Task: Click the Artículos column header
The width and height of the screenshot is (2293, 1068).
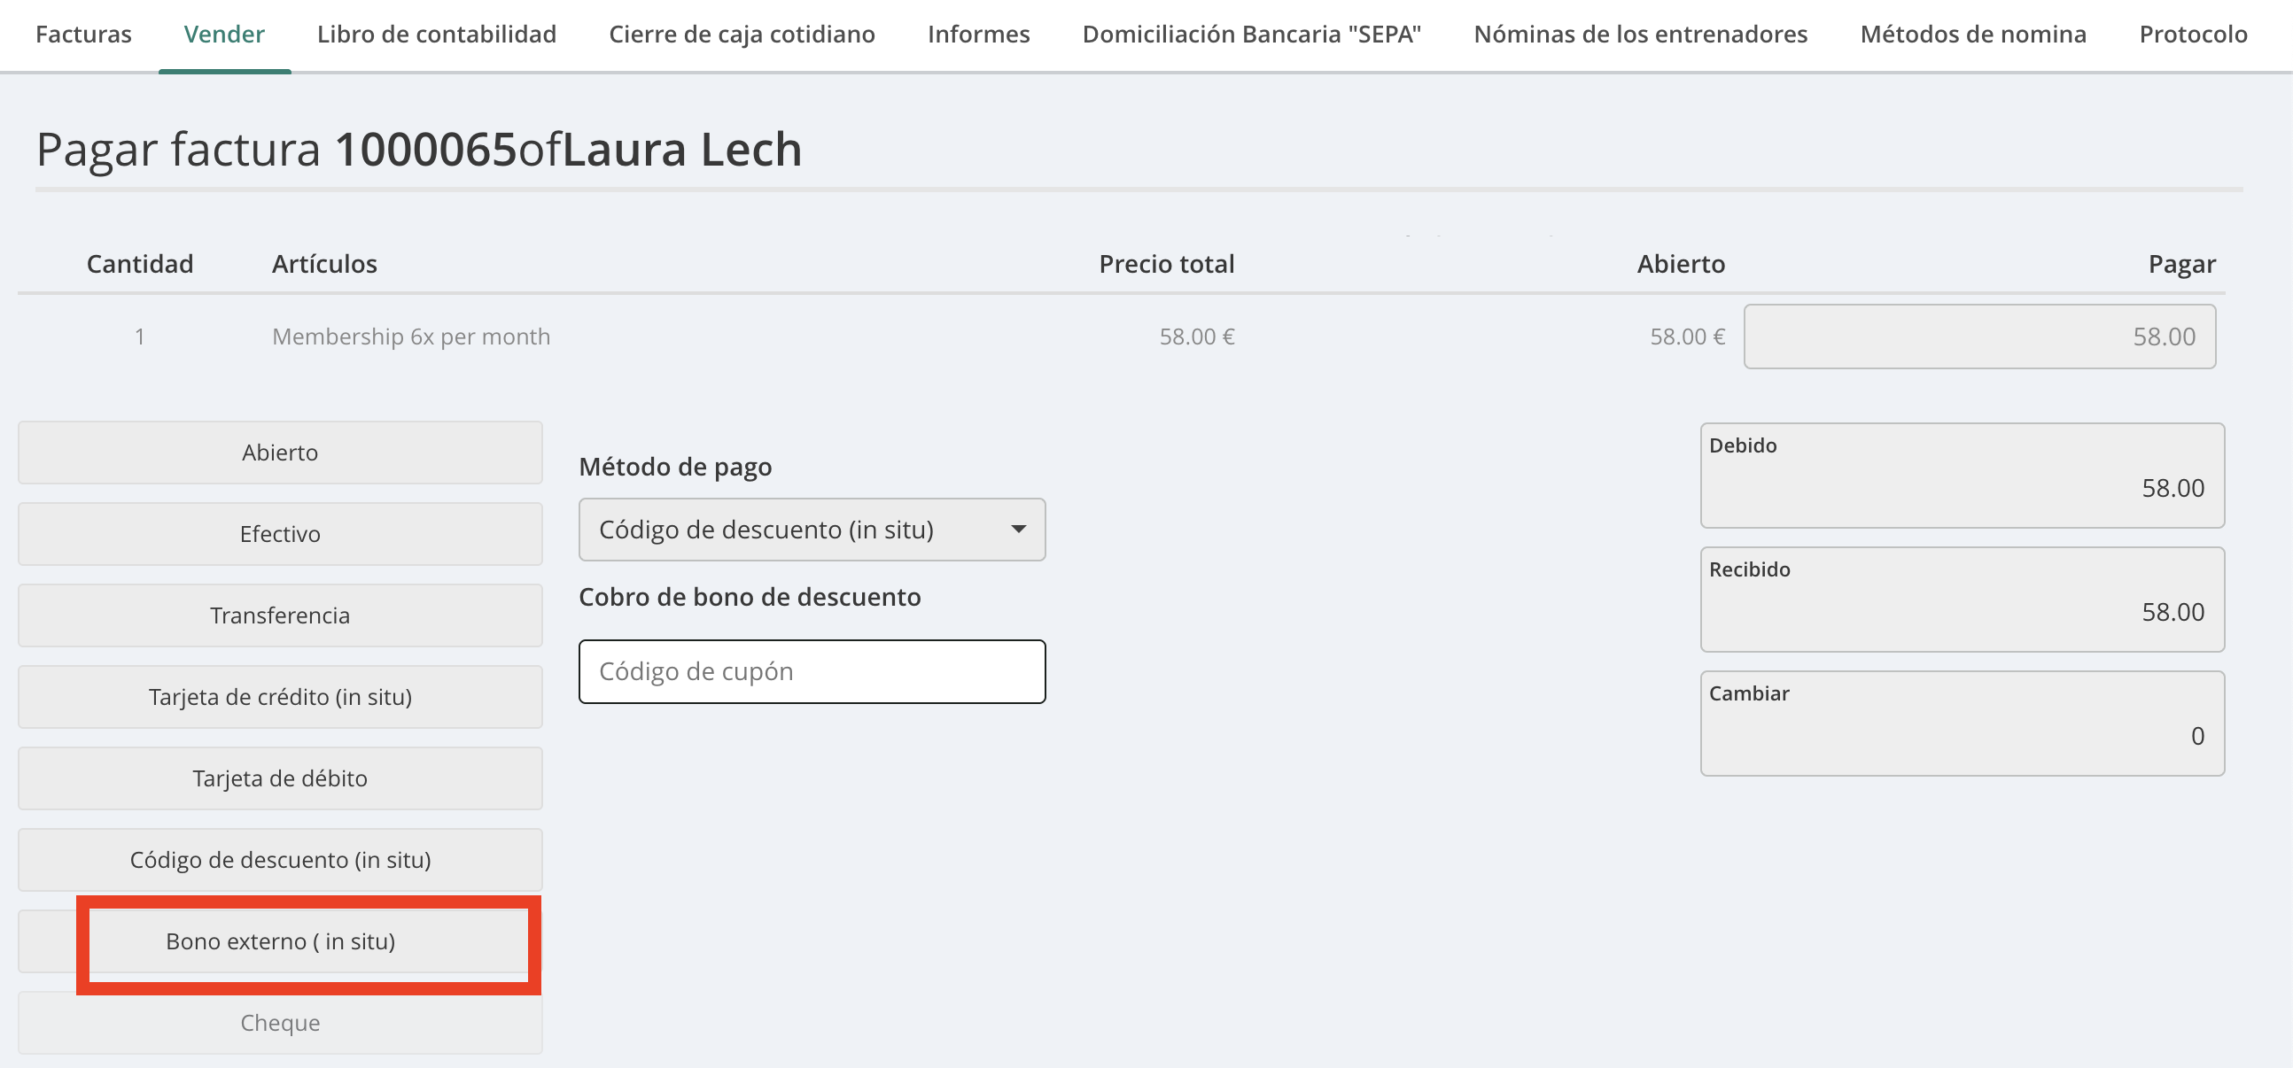Action: coord(325,263)
